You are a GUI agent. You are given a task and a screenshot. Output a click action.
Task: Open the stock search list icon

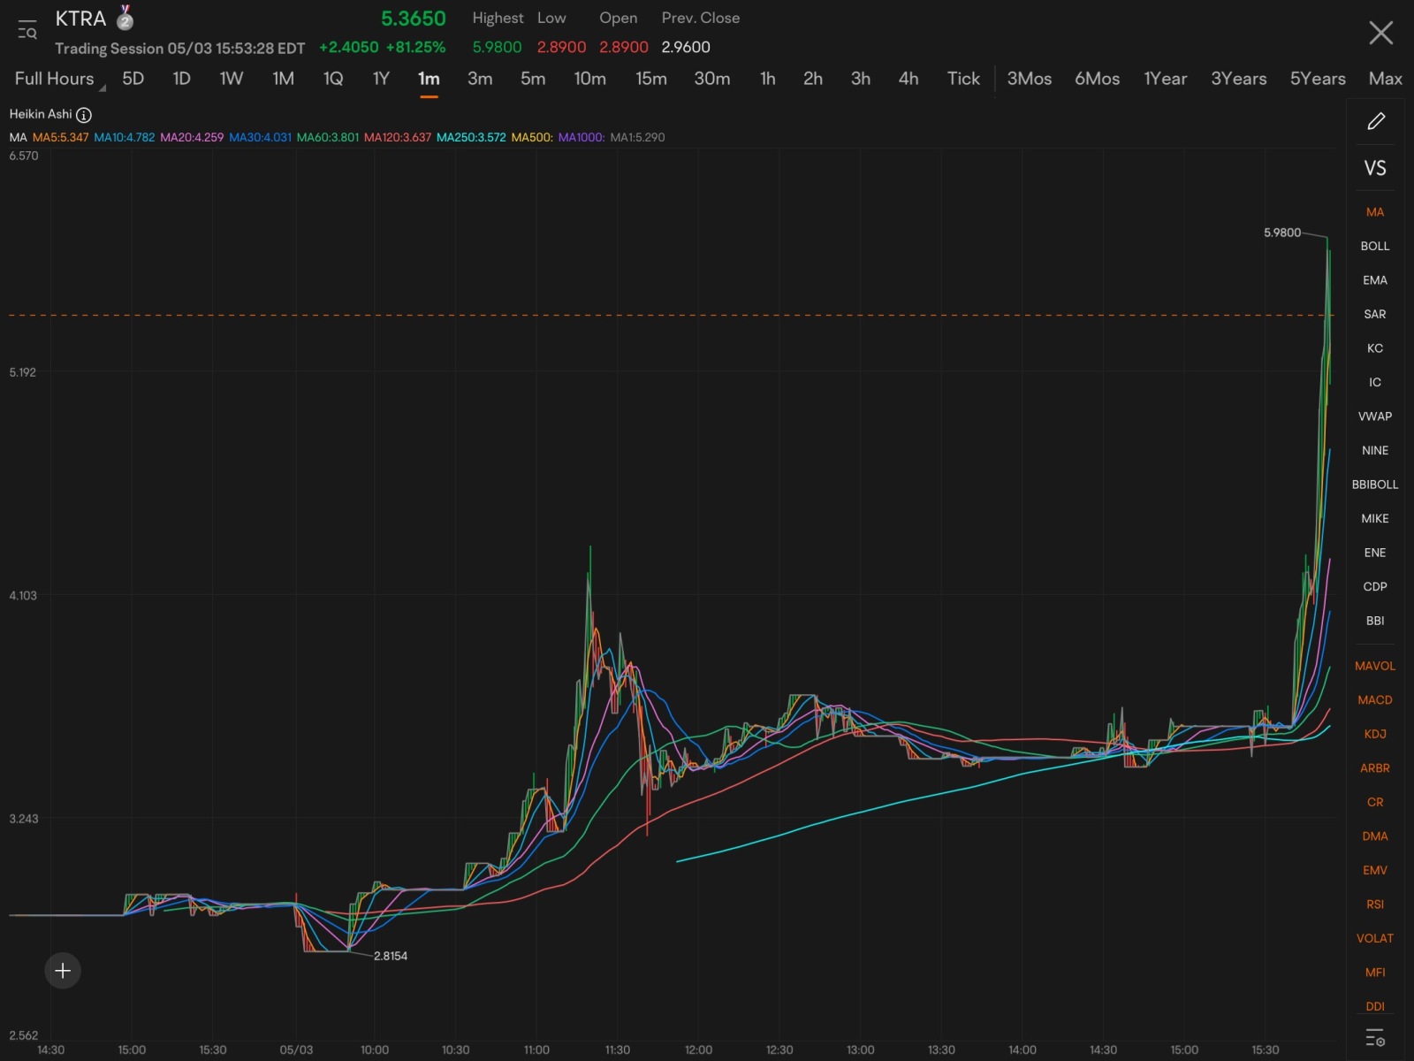click(27, 30)
